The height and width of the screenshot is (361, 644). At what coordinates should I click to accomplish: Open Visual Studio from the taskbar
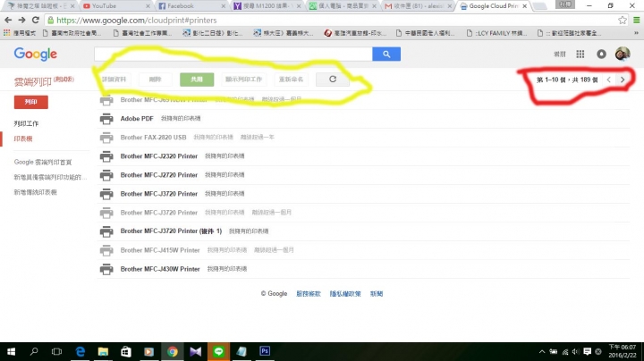click(x=196, y=351)
